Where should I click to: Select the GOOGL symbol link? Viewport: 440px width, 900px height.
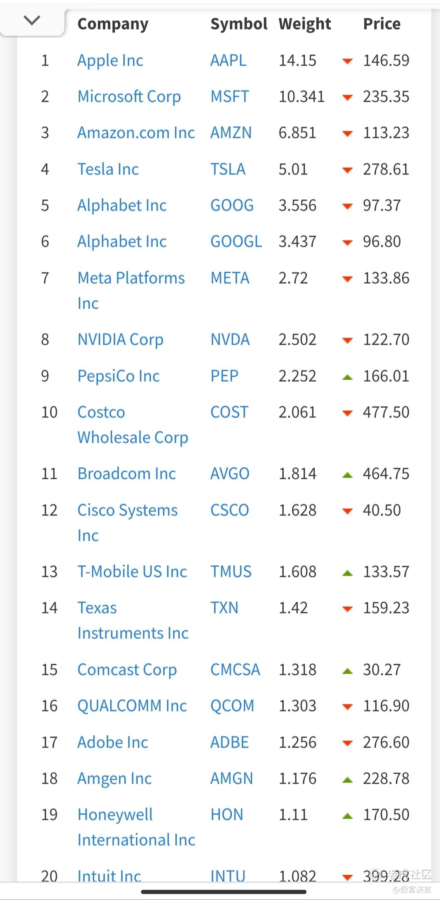click(236, 242)
